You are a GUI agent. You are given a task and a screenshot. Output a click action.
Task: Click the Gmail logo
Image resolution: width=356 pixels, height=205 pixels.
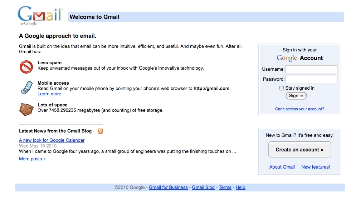tap(39, 16)
